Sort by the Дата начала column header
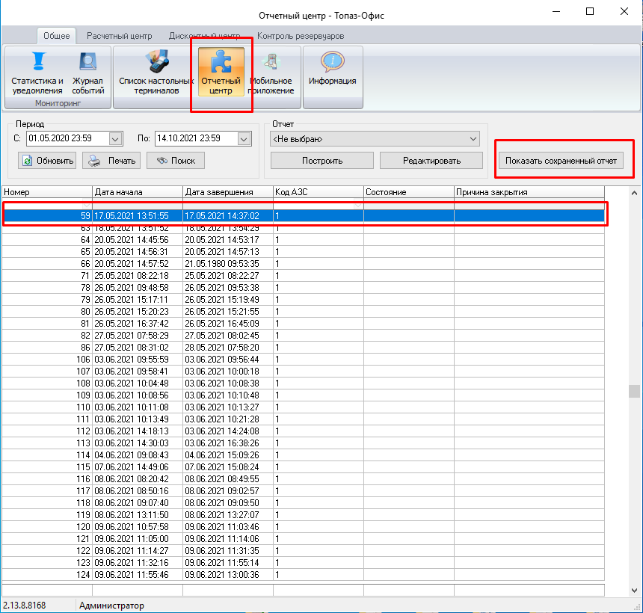The image size is (643, 613). 138,192
